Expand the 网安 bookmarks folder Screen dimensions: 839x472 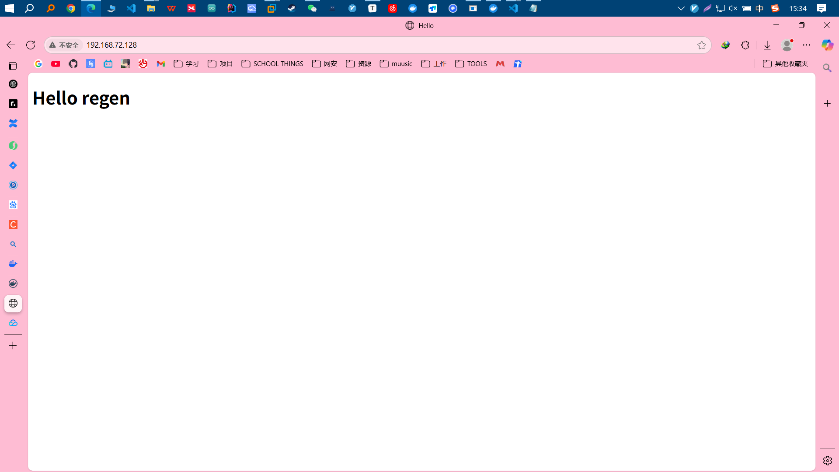point(324,64)
